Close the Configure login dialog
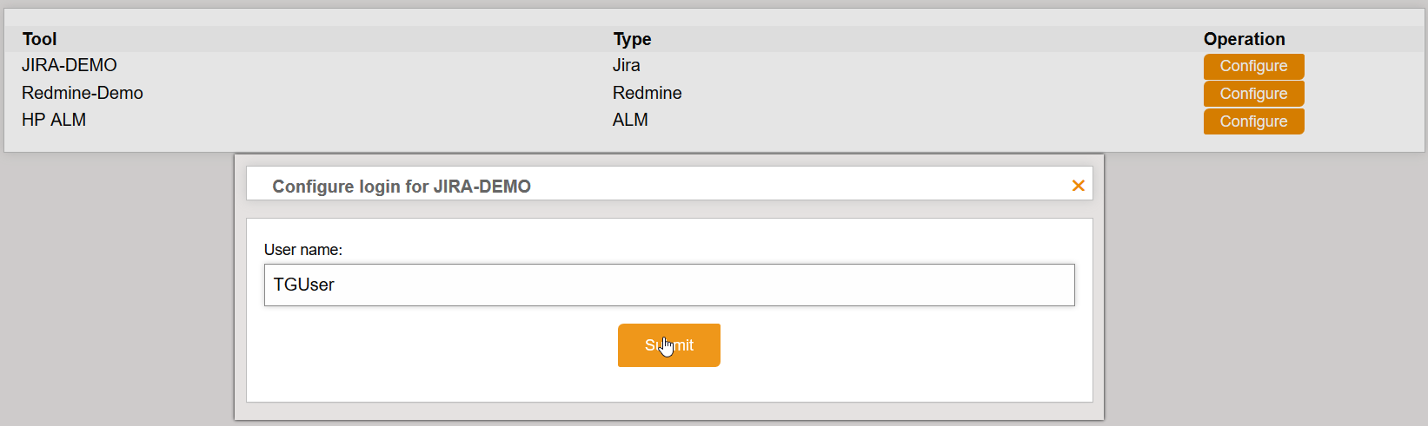The height and width of the screenshot is (426, 1428). (x=1078, y=186)
